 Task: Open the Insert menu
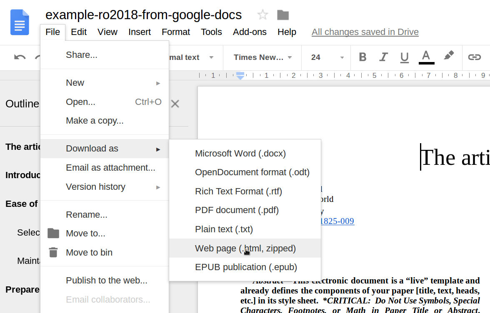(x=139, y=32)
